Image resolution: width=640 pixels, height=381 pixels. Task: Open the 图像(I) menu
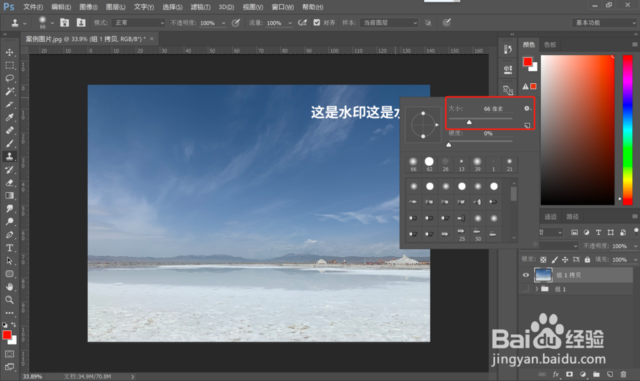(x=88, y=7)
